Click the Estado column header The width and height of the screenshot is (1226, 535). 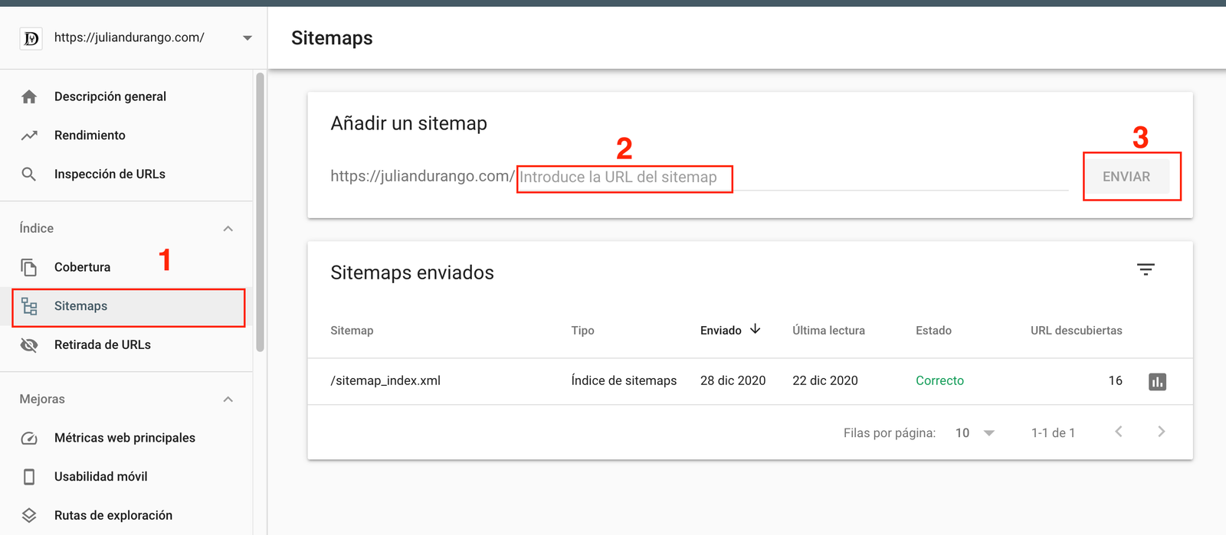click(x=933, y=331)
